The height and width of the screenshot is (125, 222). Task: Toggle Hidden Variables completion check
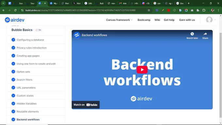pyautogui.click(x=13, y=103)
